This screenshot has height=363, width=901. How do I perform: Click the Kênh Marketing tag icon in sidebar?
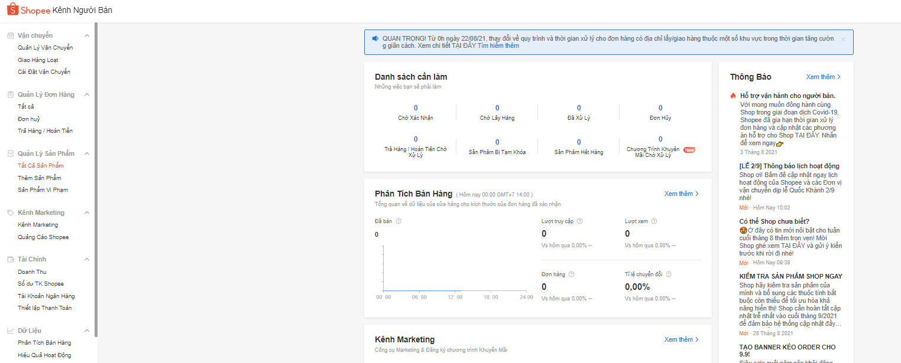click(11, 212)
